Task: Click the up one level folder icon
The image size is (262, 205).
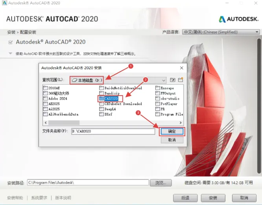Action: (172, 80)
